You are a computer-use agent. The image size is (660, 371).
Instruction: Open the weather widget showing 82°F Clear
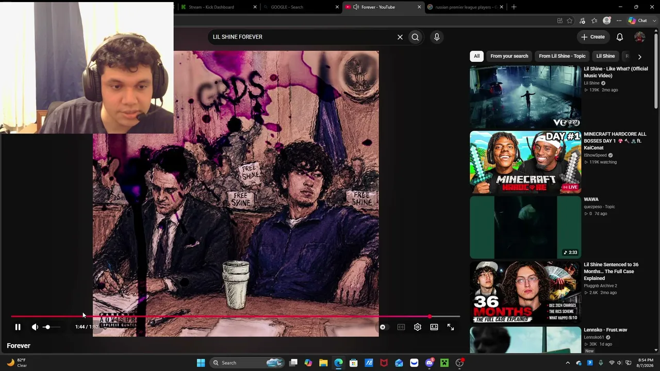pyautogui.click(x=16, y=363)
